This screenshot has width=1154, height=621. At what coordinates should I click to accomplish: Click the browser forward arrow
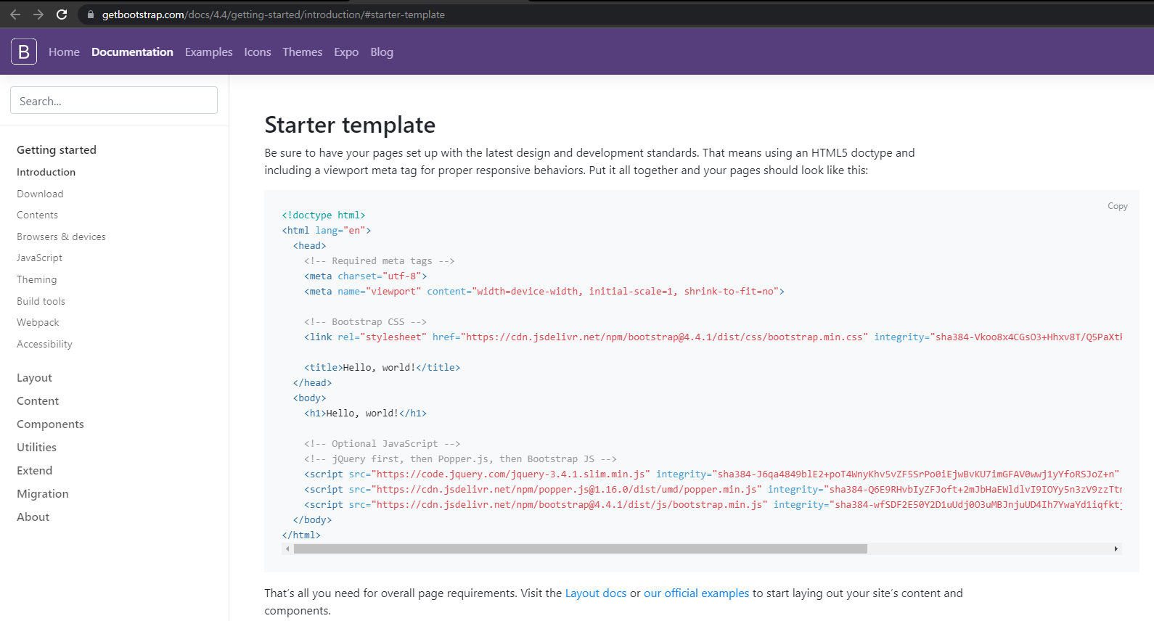coord(38,15)
